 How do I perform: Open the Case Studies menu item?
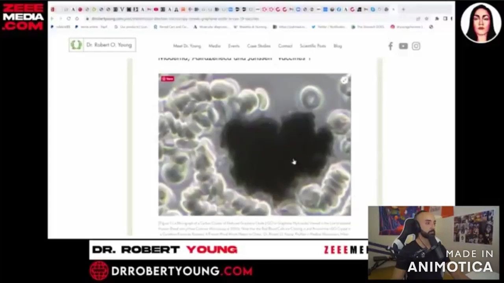[259, 46]
